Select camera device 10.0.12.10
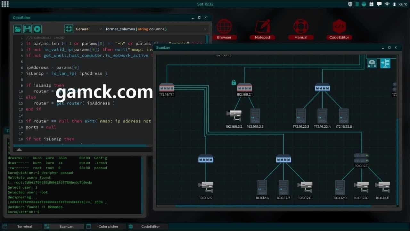Image resolution: width=410 pixels, height=231 pixels. coord(361,187)
